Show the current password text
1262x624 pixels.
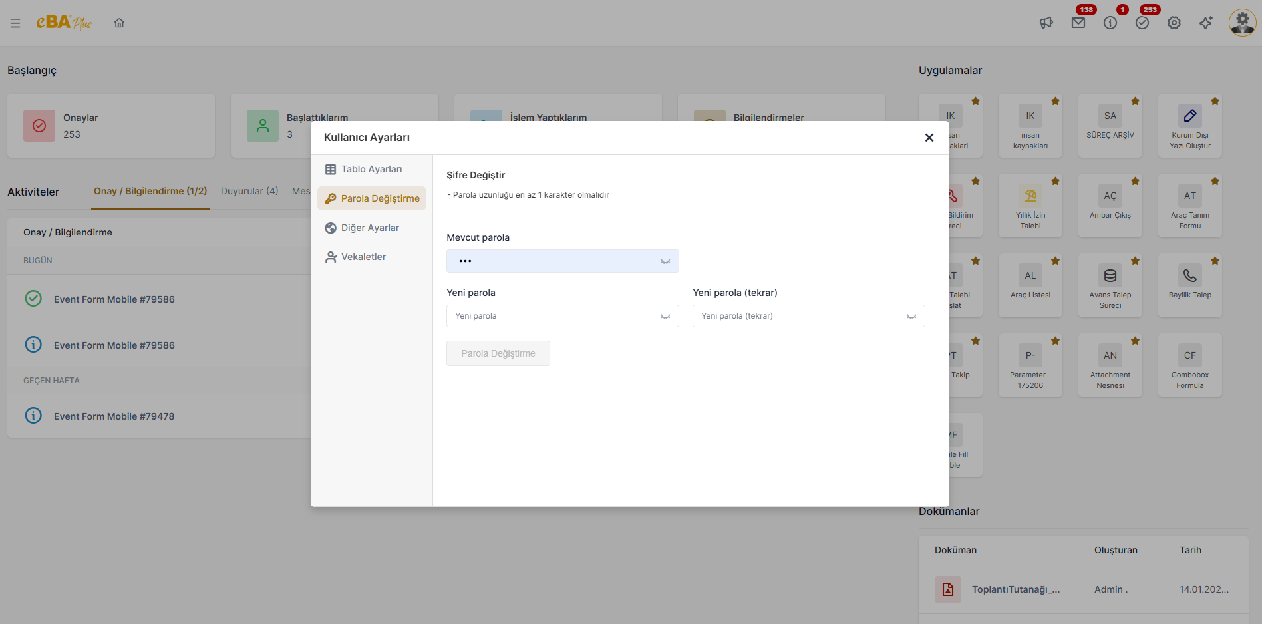click(x=665, y=261)
